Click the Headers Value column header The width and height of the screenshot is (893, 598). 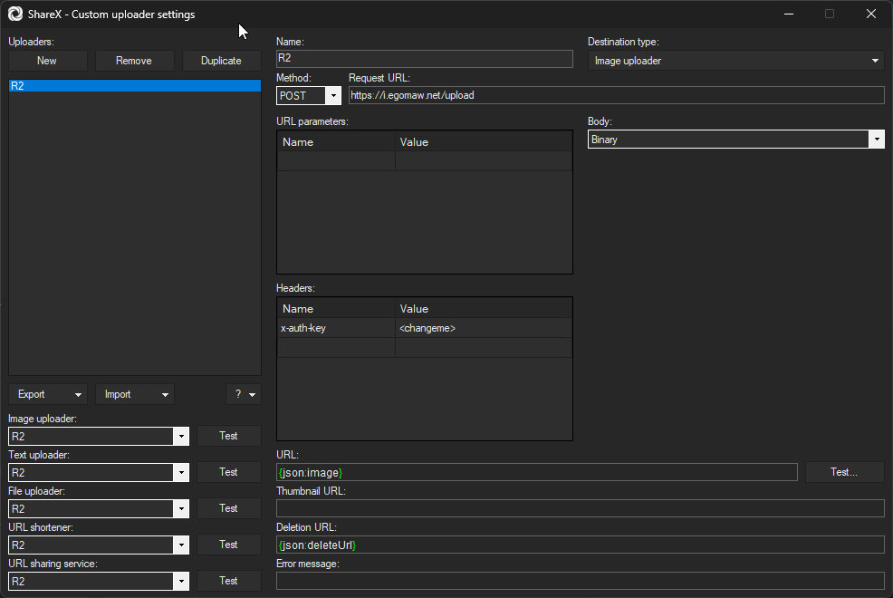coord(484,309)
